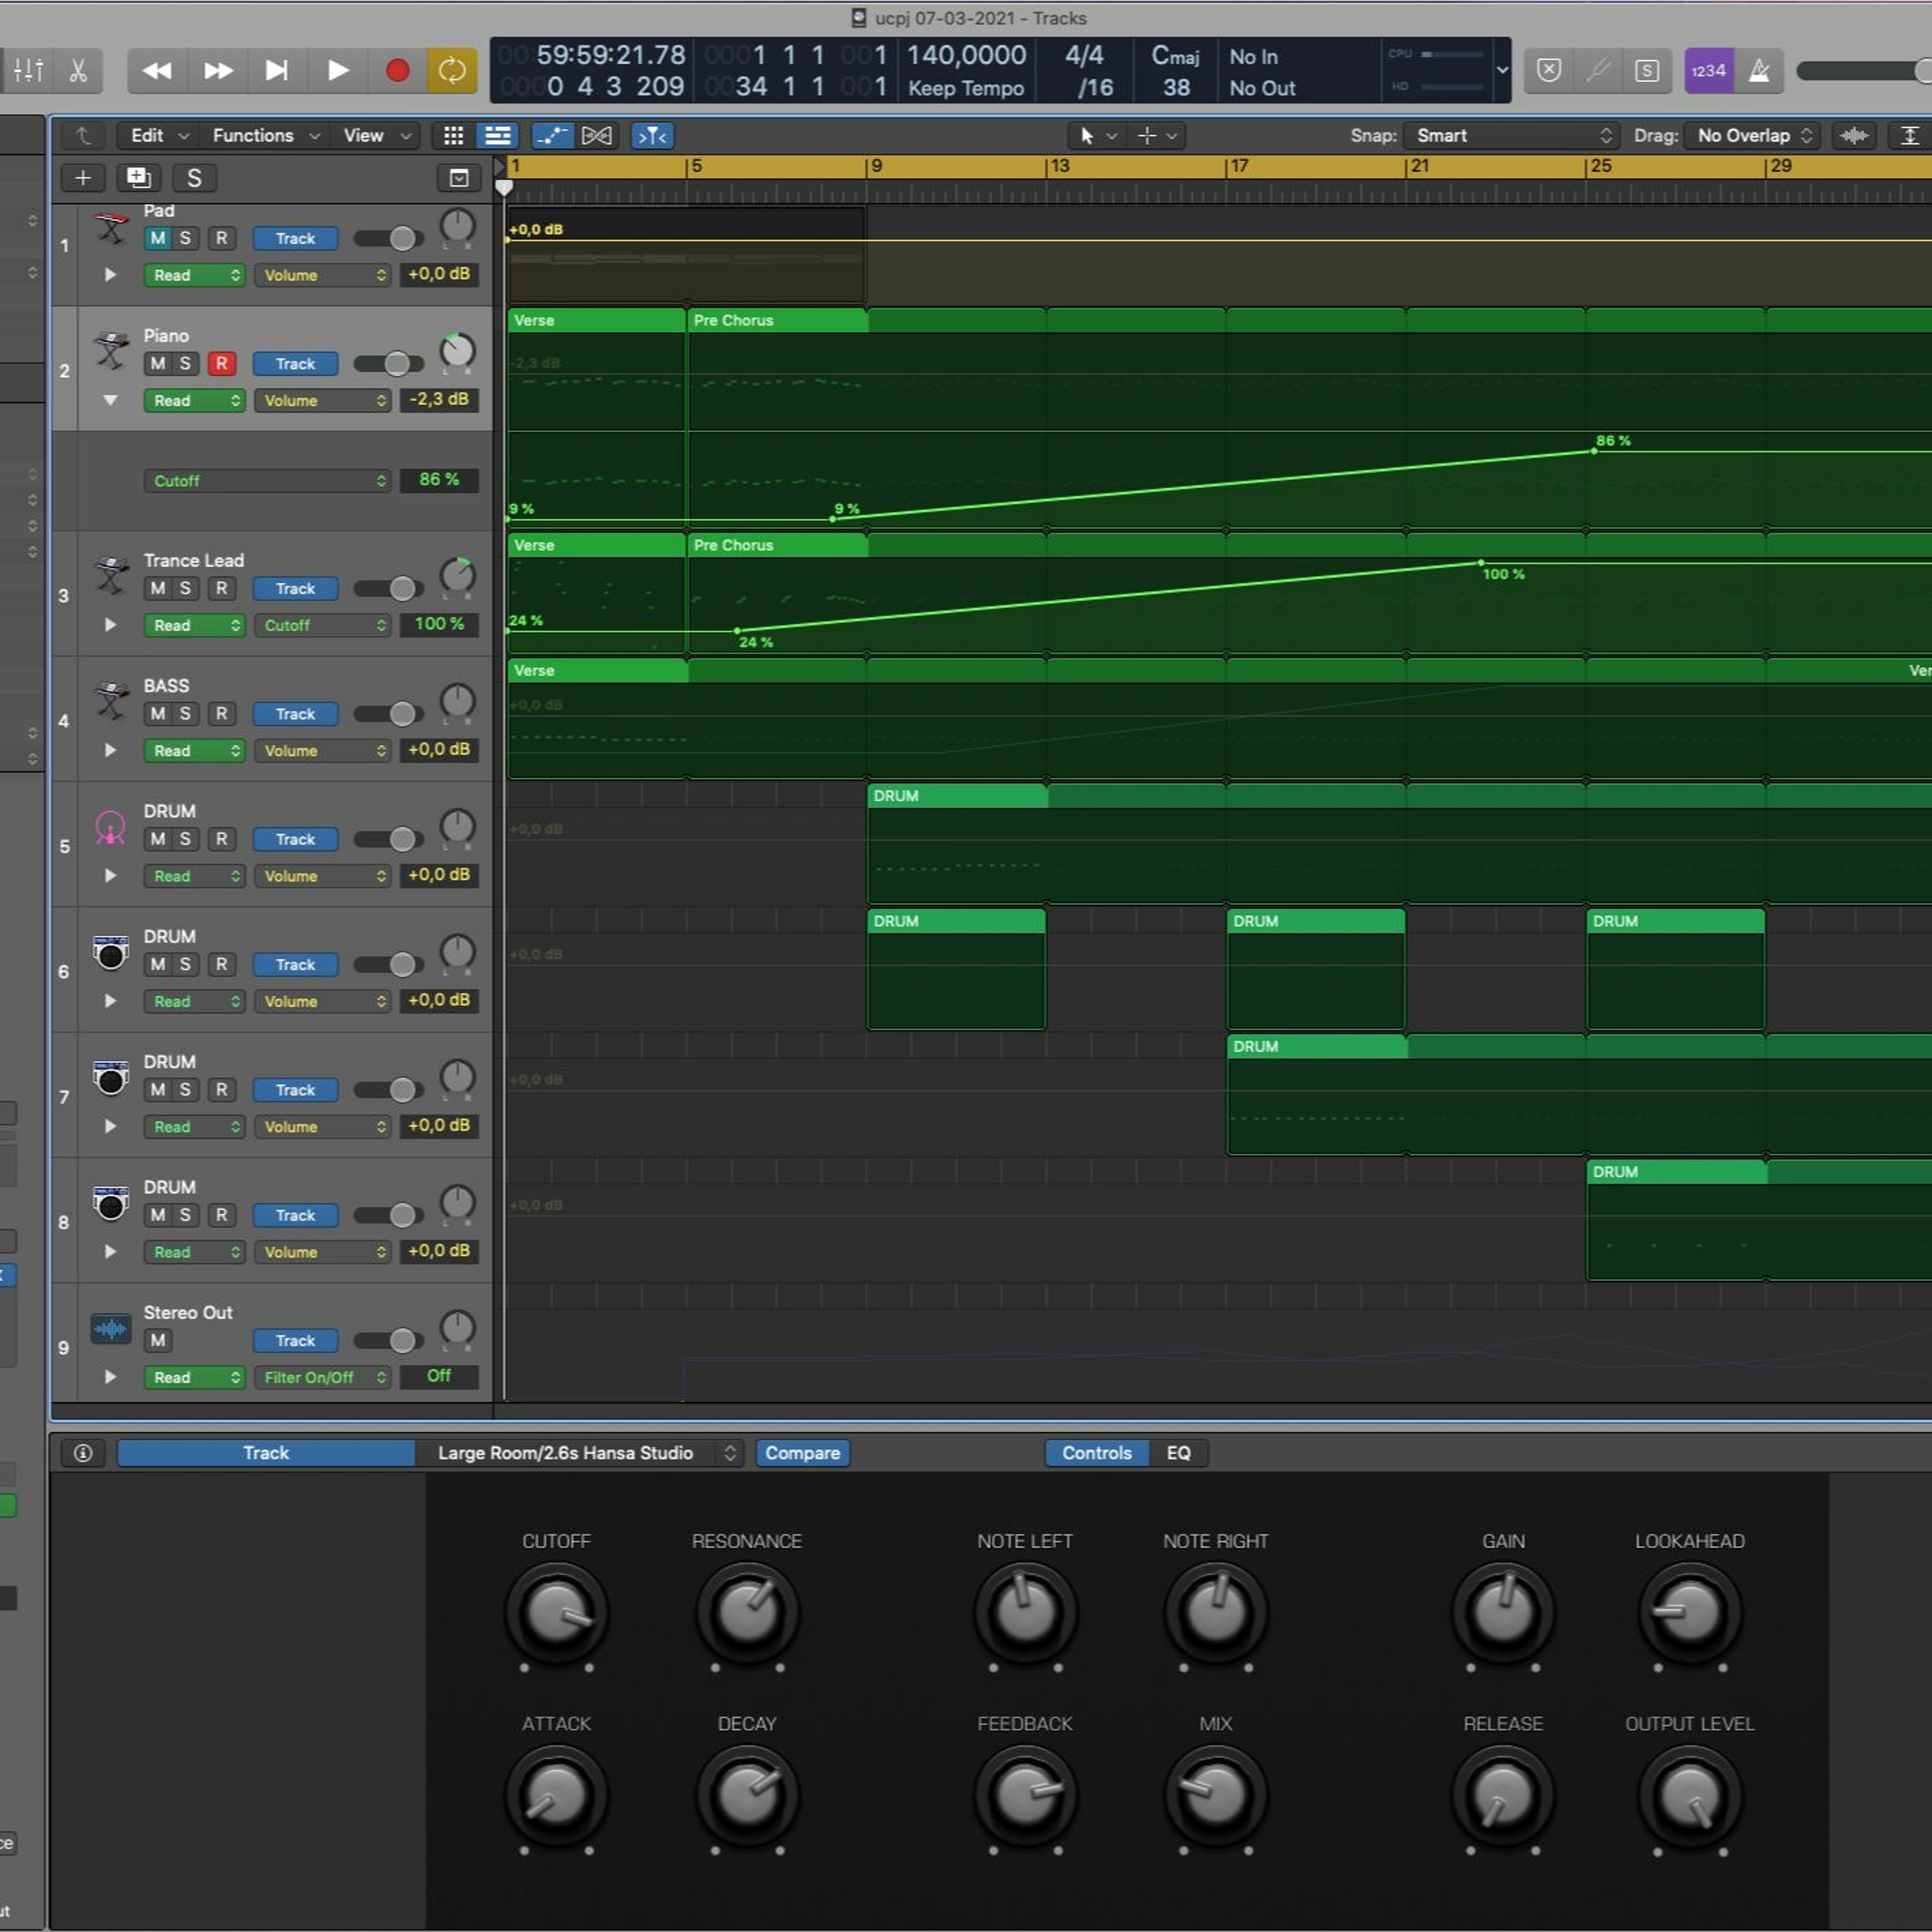Enable the count-in 1234 button
The width and height of the screenshot is (1932, 1932).
click(1708, 71)
